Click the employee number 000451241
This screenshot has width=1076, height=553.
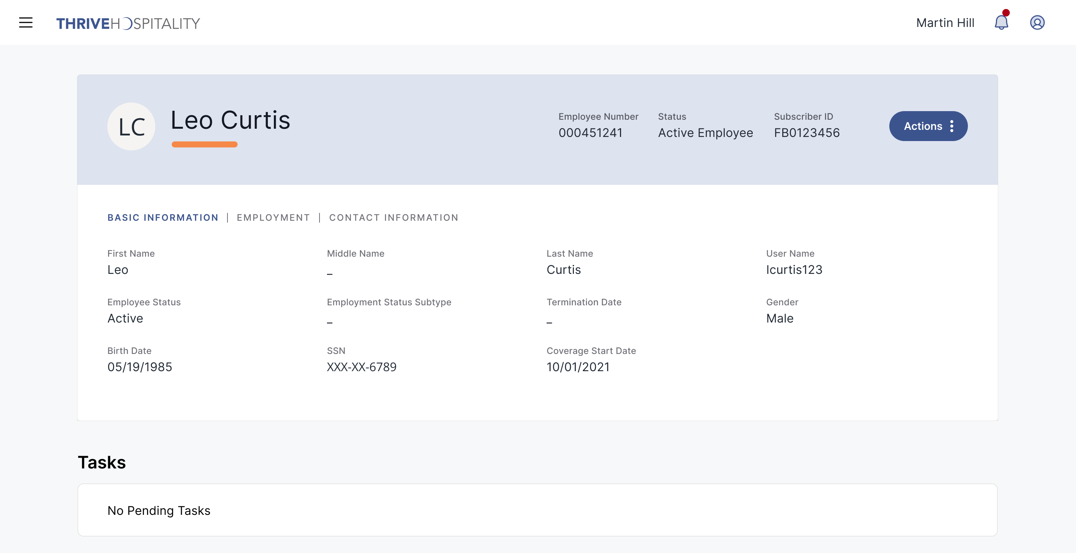(590, 133)
